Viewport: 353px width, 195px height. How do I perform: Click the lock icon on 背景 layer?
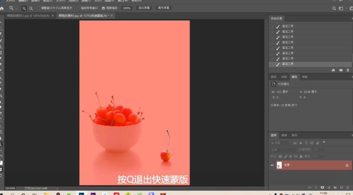(x=347, y=165)
